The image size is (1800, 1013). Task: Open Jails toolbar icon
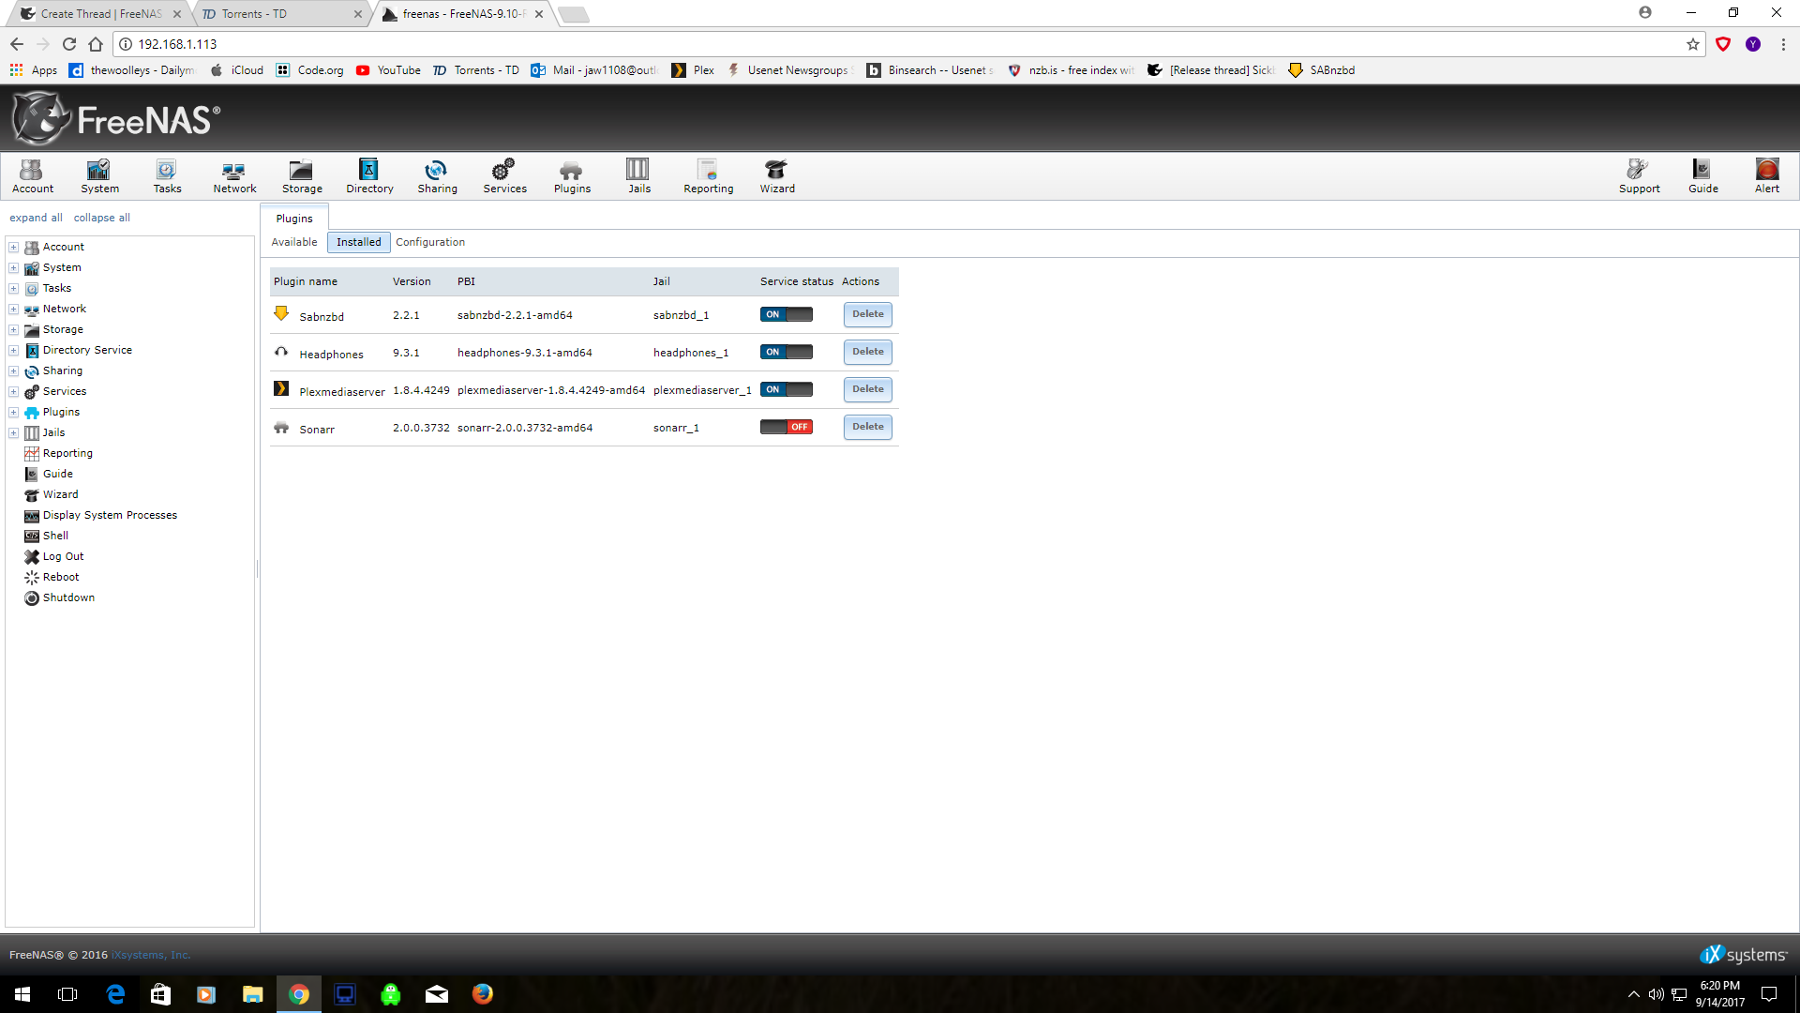[x=638, y=175]
